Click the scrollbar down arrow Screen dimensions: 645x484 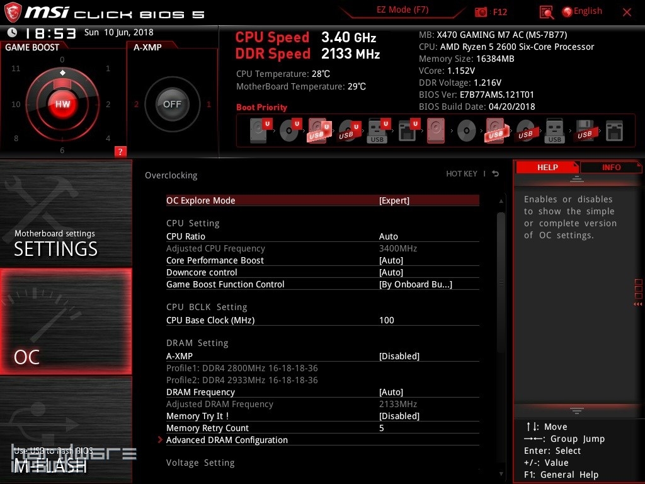tap(501, 474)
